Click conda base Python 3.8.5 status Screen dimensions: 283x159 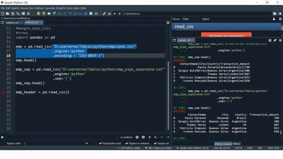click(192, 148)
